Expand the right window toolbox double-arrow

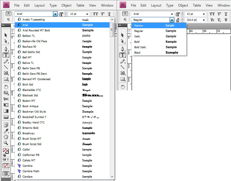coord(120,25)
